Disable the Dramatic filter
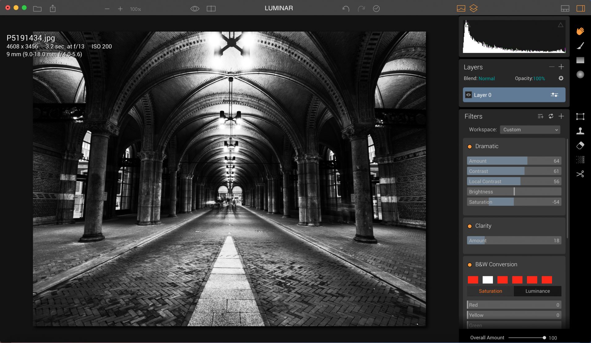 (470, 147)
